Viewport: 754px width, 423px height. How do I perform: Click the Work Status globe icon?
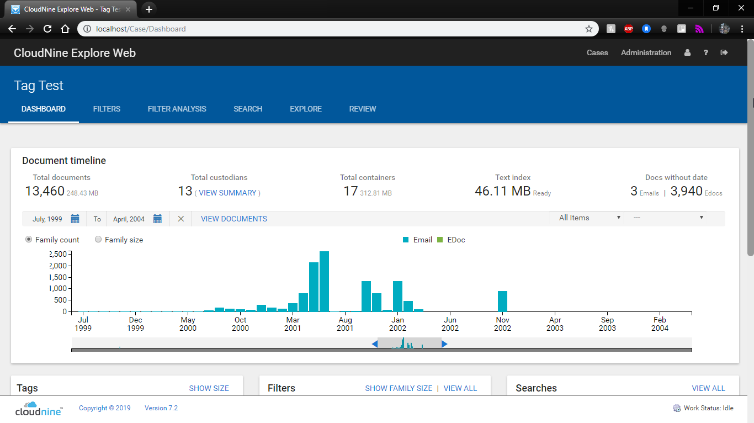tap(676, 408)
